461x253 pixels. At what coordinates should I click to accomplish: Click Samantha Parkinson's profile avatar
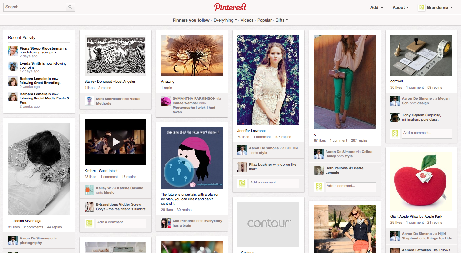165,101
